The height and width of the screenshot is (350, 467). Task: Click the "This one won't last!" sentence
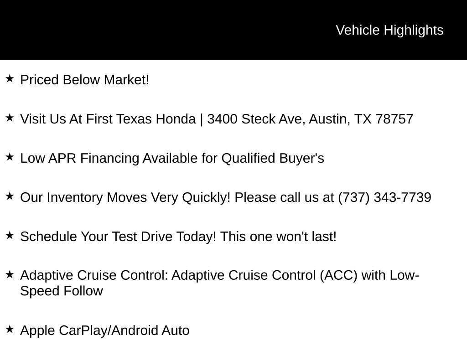click(278, 237)
